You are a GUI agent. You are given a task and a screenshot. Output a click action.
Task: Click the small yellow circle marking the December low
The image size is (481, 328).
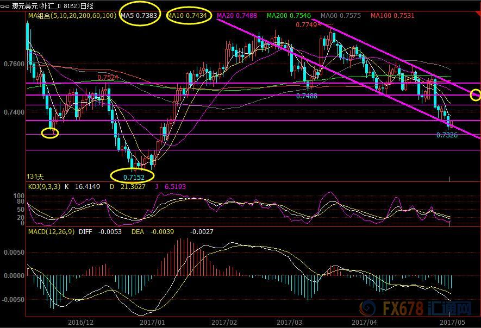click(50, 133)
